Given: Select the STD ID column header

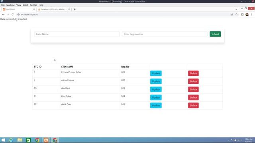Looking at the screenshot, I should click(x=37, y=67).
